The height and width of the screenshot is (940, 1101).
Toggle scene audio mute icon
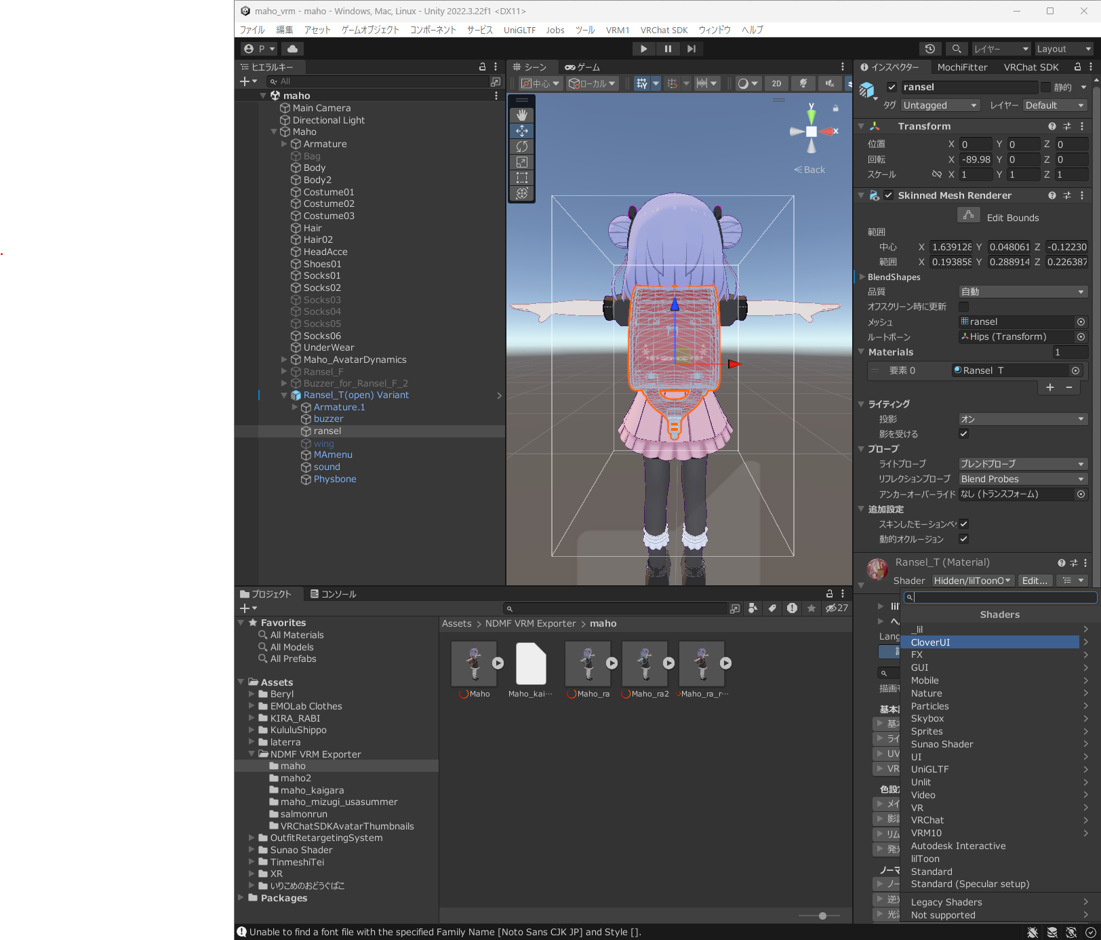click(829, 83)
